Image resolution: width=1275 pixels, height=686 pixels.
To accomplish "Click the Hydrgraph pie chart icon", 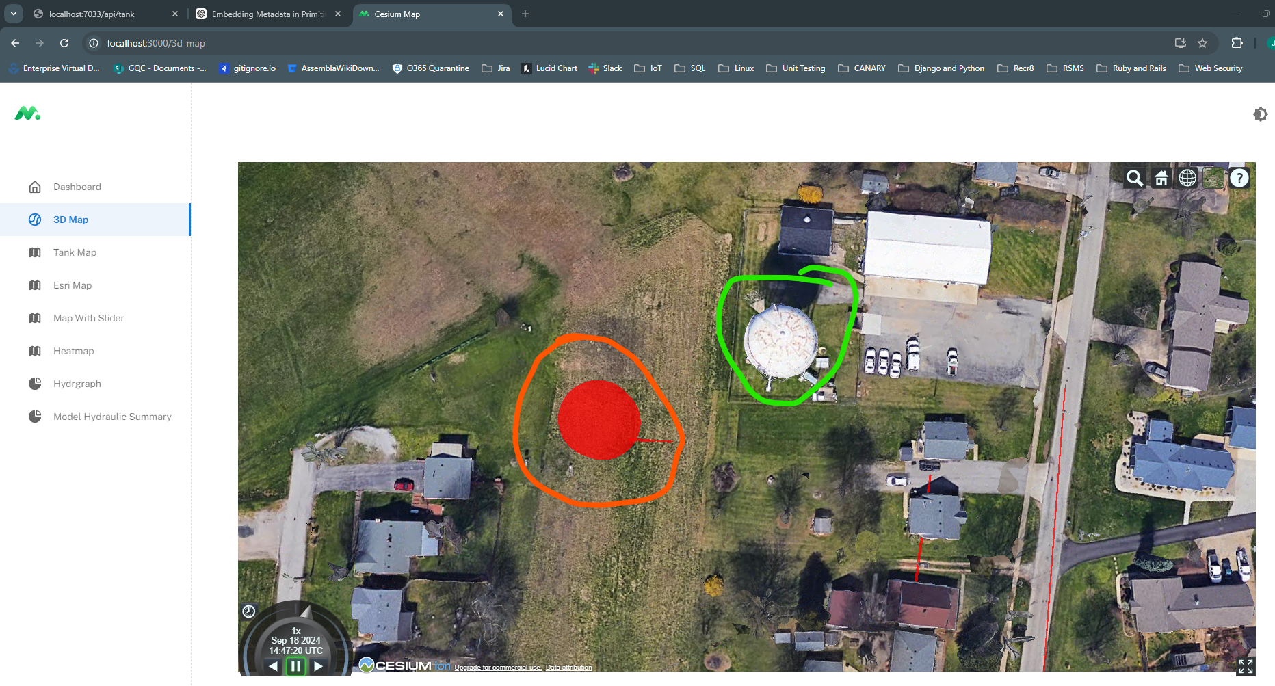I will click(35, 384).
